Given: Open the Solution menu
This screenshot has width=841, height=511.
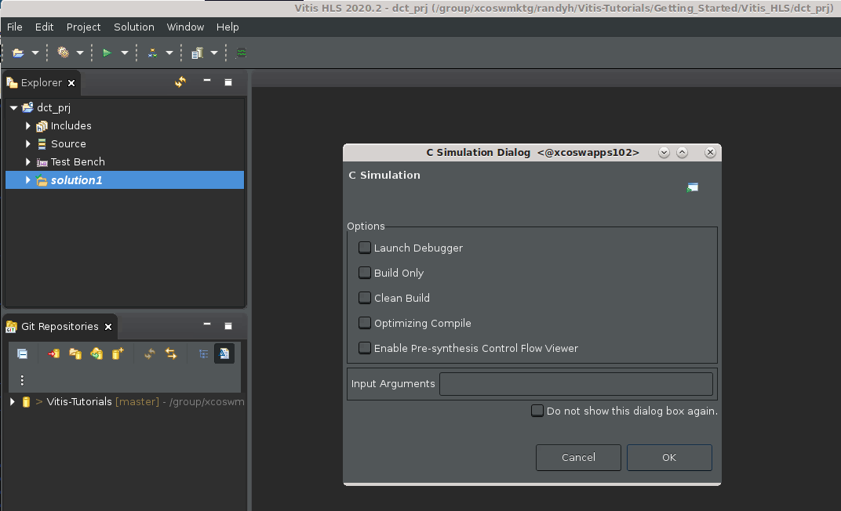Looking at the screenshot, I should 133,27.
